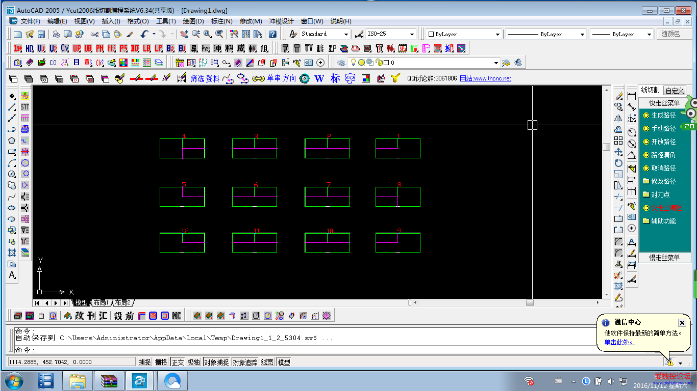Screen dimensions: 697x391
Task: Follow the 单击此处 link in 通信中心 balloon
Action: click(x=619, y=342)
